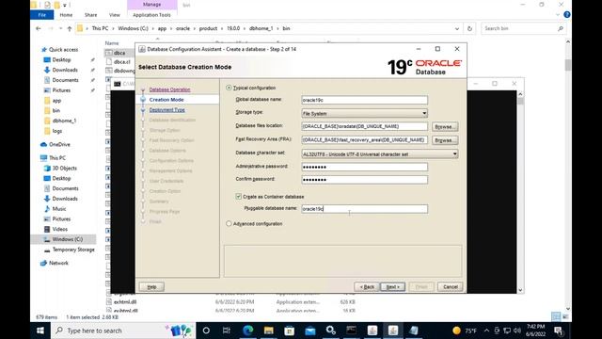Click the Global database name field
This screenshot has height=339, width=602.
(x=364, y=100)
